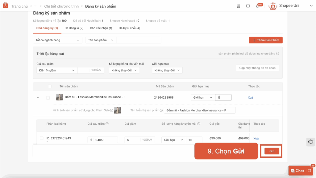The image size is (316, 178).
Task: Click the feedback/support bubble icon above Chat
Action: point(310,142)
